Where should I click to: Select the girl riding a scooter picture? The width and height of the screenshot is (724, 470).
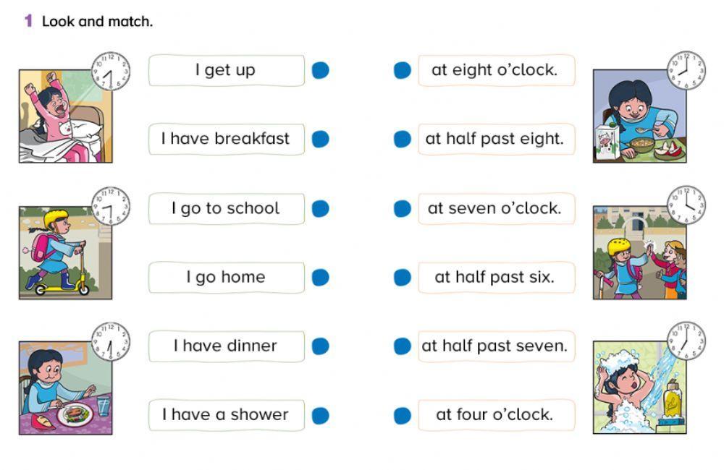coord(65,252)
